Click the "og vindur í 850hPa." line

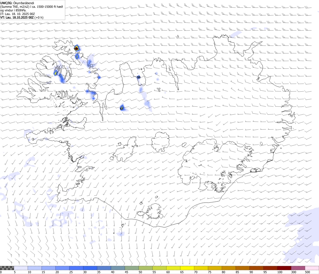[x=13, y=10]
